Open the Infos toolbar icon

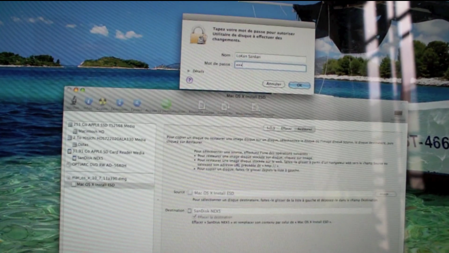coord(88,101)
